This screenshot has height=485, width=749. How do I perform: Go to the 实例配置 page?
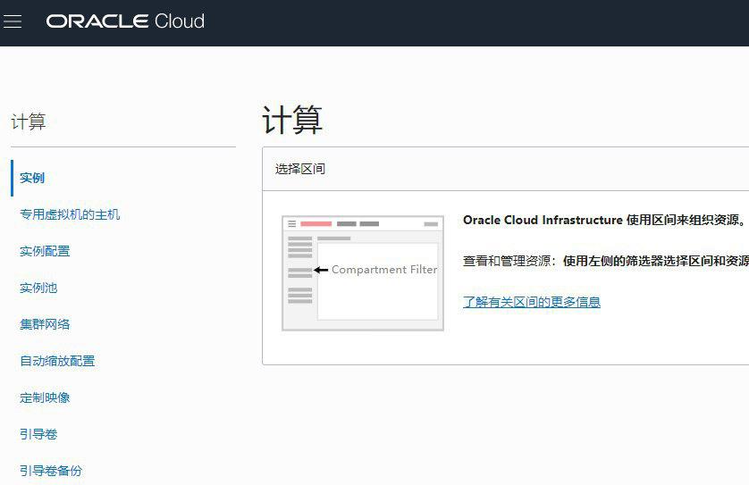[x=45, y=251]
